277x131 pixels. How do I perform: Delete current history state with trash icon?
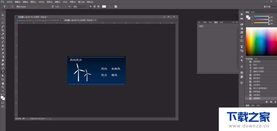(275, 102)
